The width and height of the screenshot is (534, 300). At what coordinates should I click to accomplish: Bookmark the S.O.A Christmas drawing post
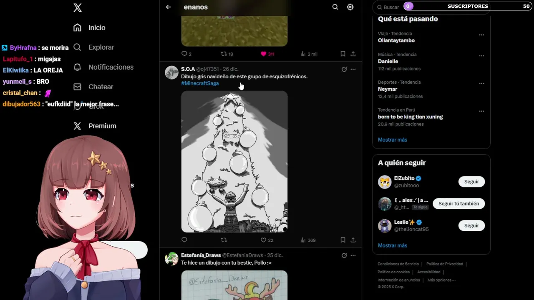tap(343, 240)
